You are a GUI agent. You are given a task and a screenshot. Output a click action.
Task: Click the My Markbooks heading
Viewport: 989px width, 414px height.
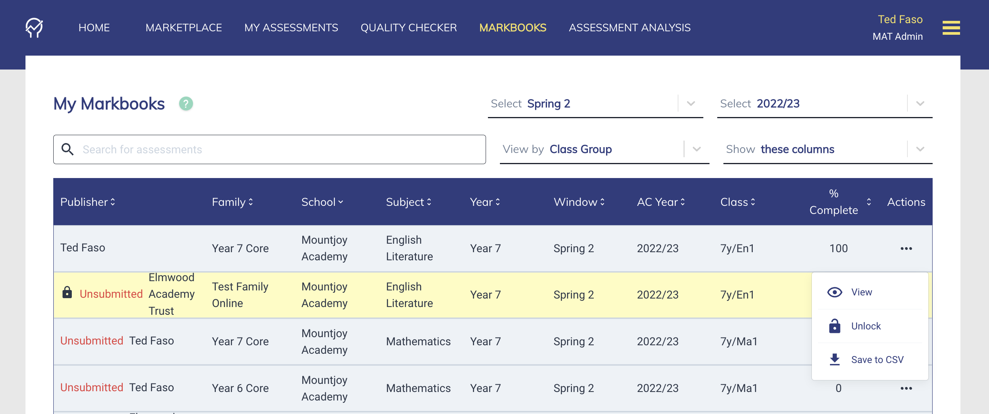[109, 104]
